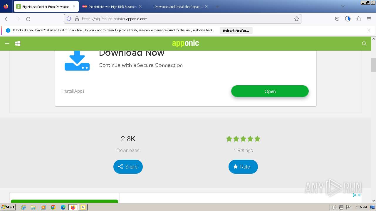Open the Firefox account icon
The image size is (376, 211).
click(348, 19)
